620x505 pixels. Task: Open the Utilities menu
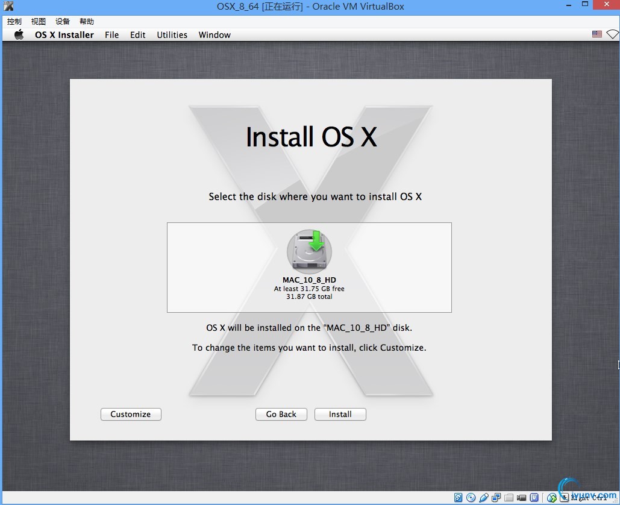coord(172,35)
